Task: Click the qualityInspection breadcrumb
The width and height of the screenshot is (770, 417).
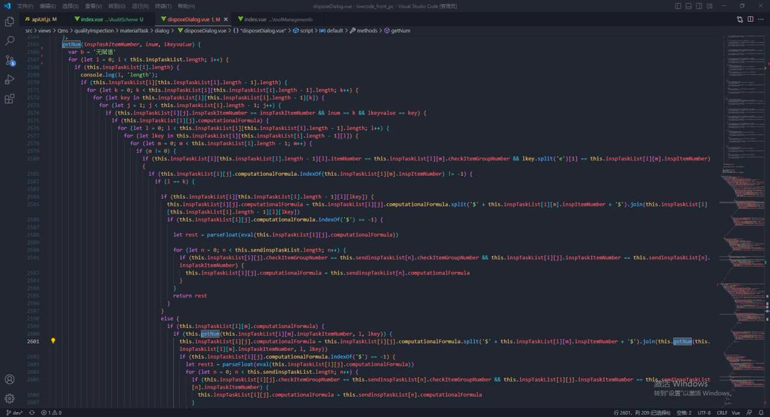Action: pos(95,30)
